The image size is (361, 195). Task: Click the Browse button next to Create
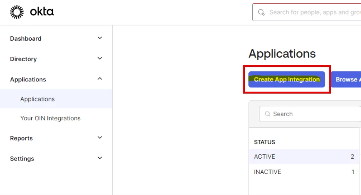coord(346,79)
